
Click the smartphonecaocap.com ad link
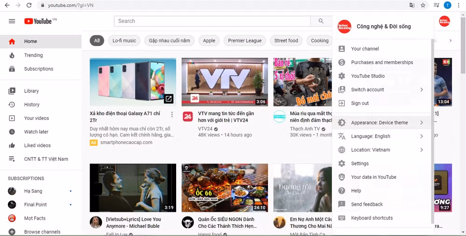point(126,143)
